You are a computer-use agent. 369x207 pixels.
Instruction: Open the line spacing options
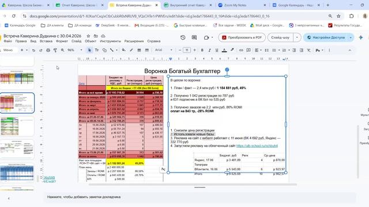point(266,50)
